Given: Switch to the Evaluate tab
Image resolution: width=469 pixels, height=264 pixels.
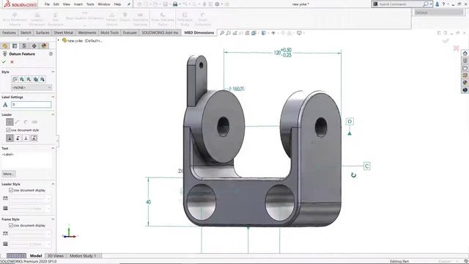Looking at the screenshot, I should (130, 32).
